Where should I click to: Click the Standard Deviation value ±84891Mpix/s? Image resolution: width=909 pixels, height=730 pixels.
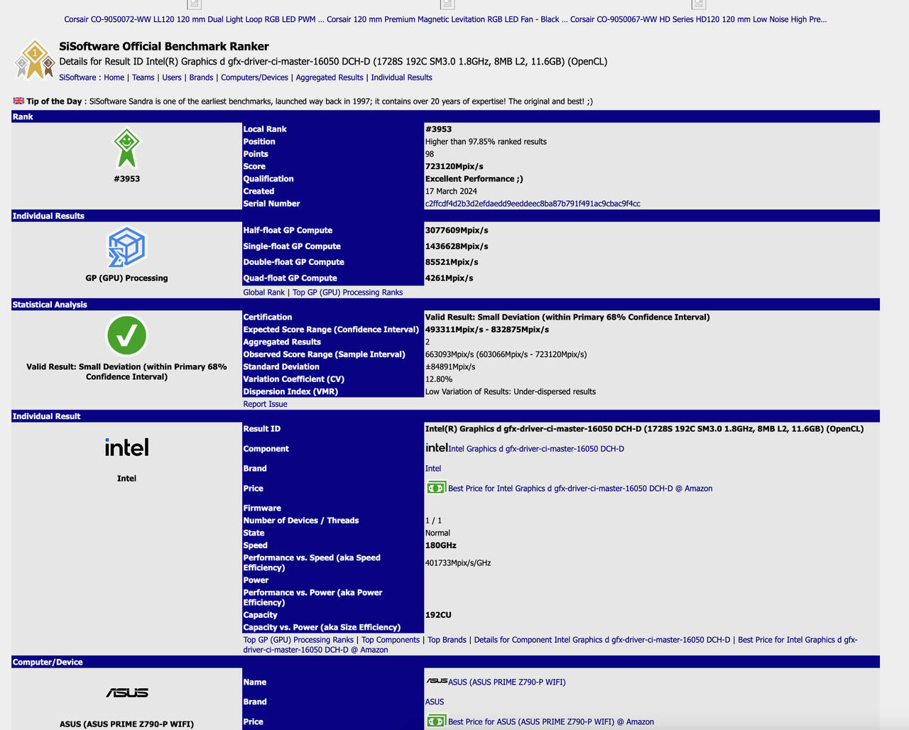pos(450,367)
